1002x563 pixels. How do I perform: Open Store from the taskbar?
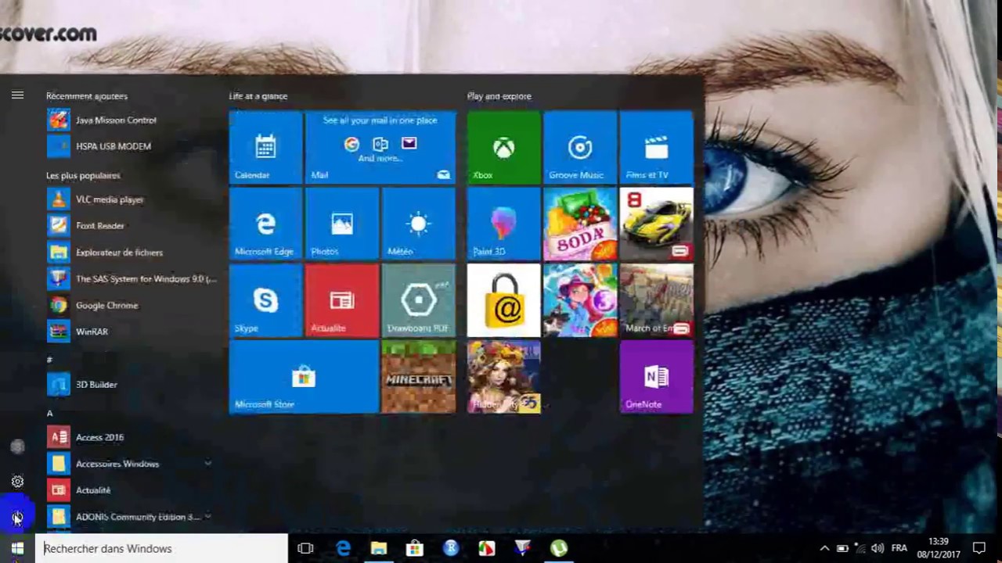point(415,549)
